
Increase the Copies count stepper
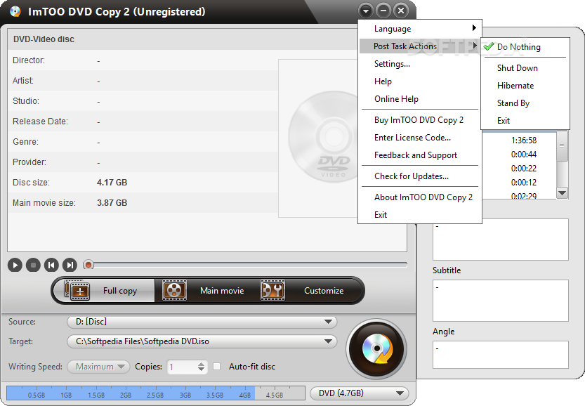coord(201,364)
